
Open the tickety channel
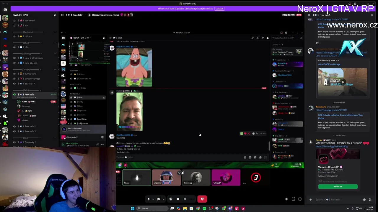click(x=35, y=36)
